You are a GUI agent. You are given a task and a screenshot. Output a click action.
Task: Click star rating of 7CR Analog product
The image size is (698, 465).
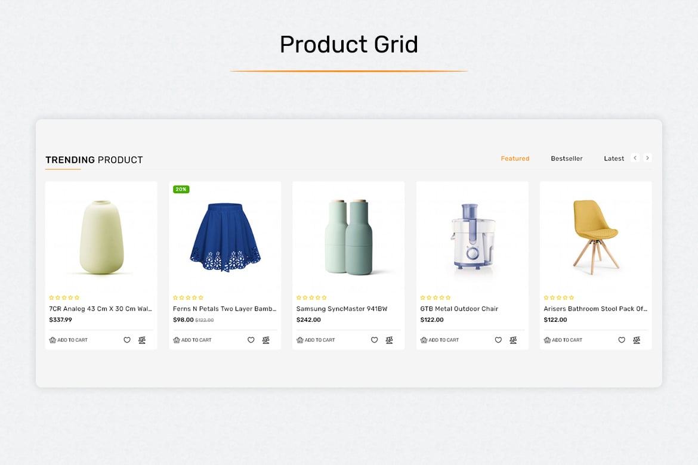coord(64,297)
